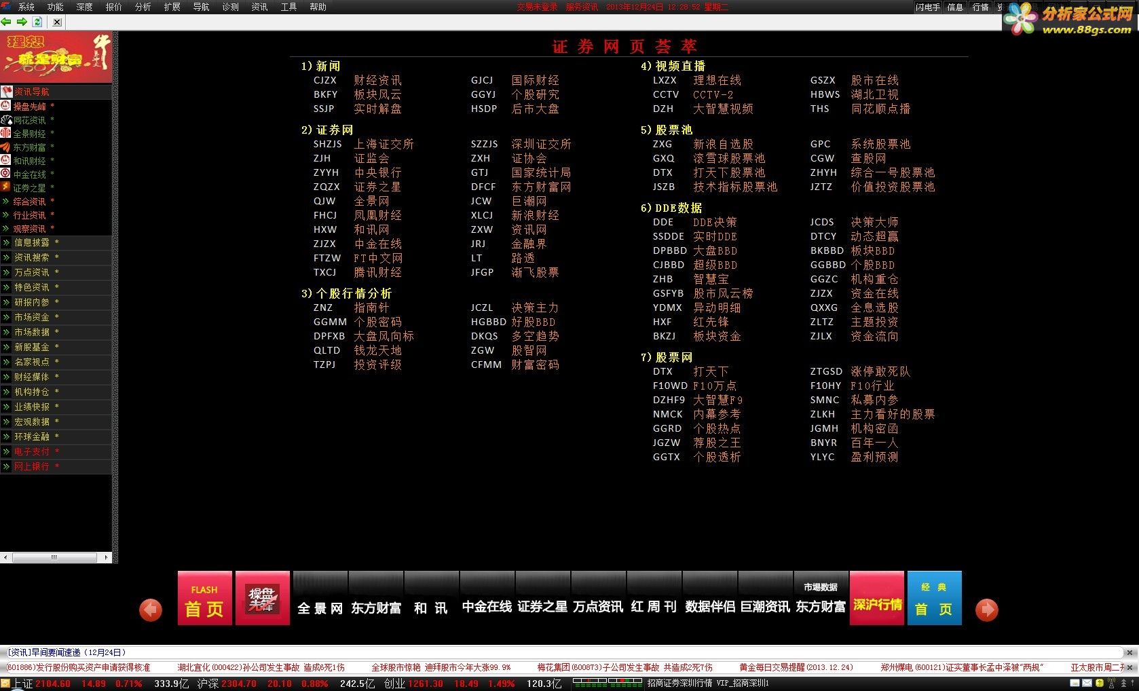Open 资讯导航 flag icon in sidebar
The width and height of the screenshot is (1139, 691).
pos(6,92)
